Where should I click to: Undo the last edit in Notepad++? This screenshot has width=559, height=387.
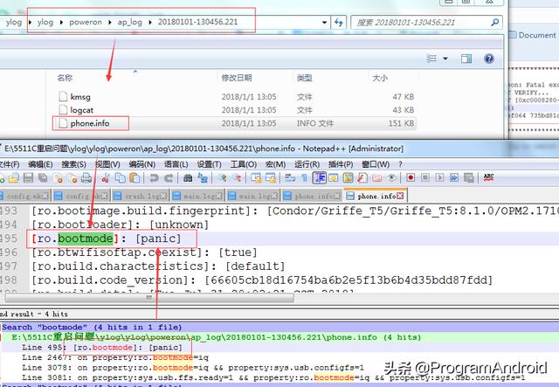coord(154,177)
